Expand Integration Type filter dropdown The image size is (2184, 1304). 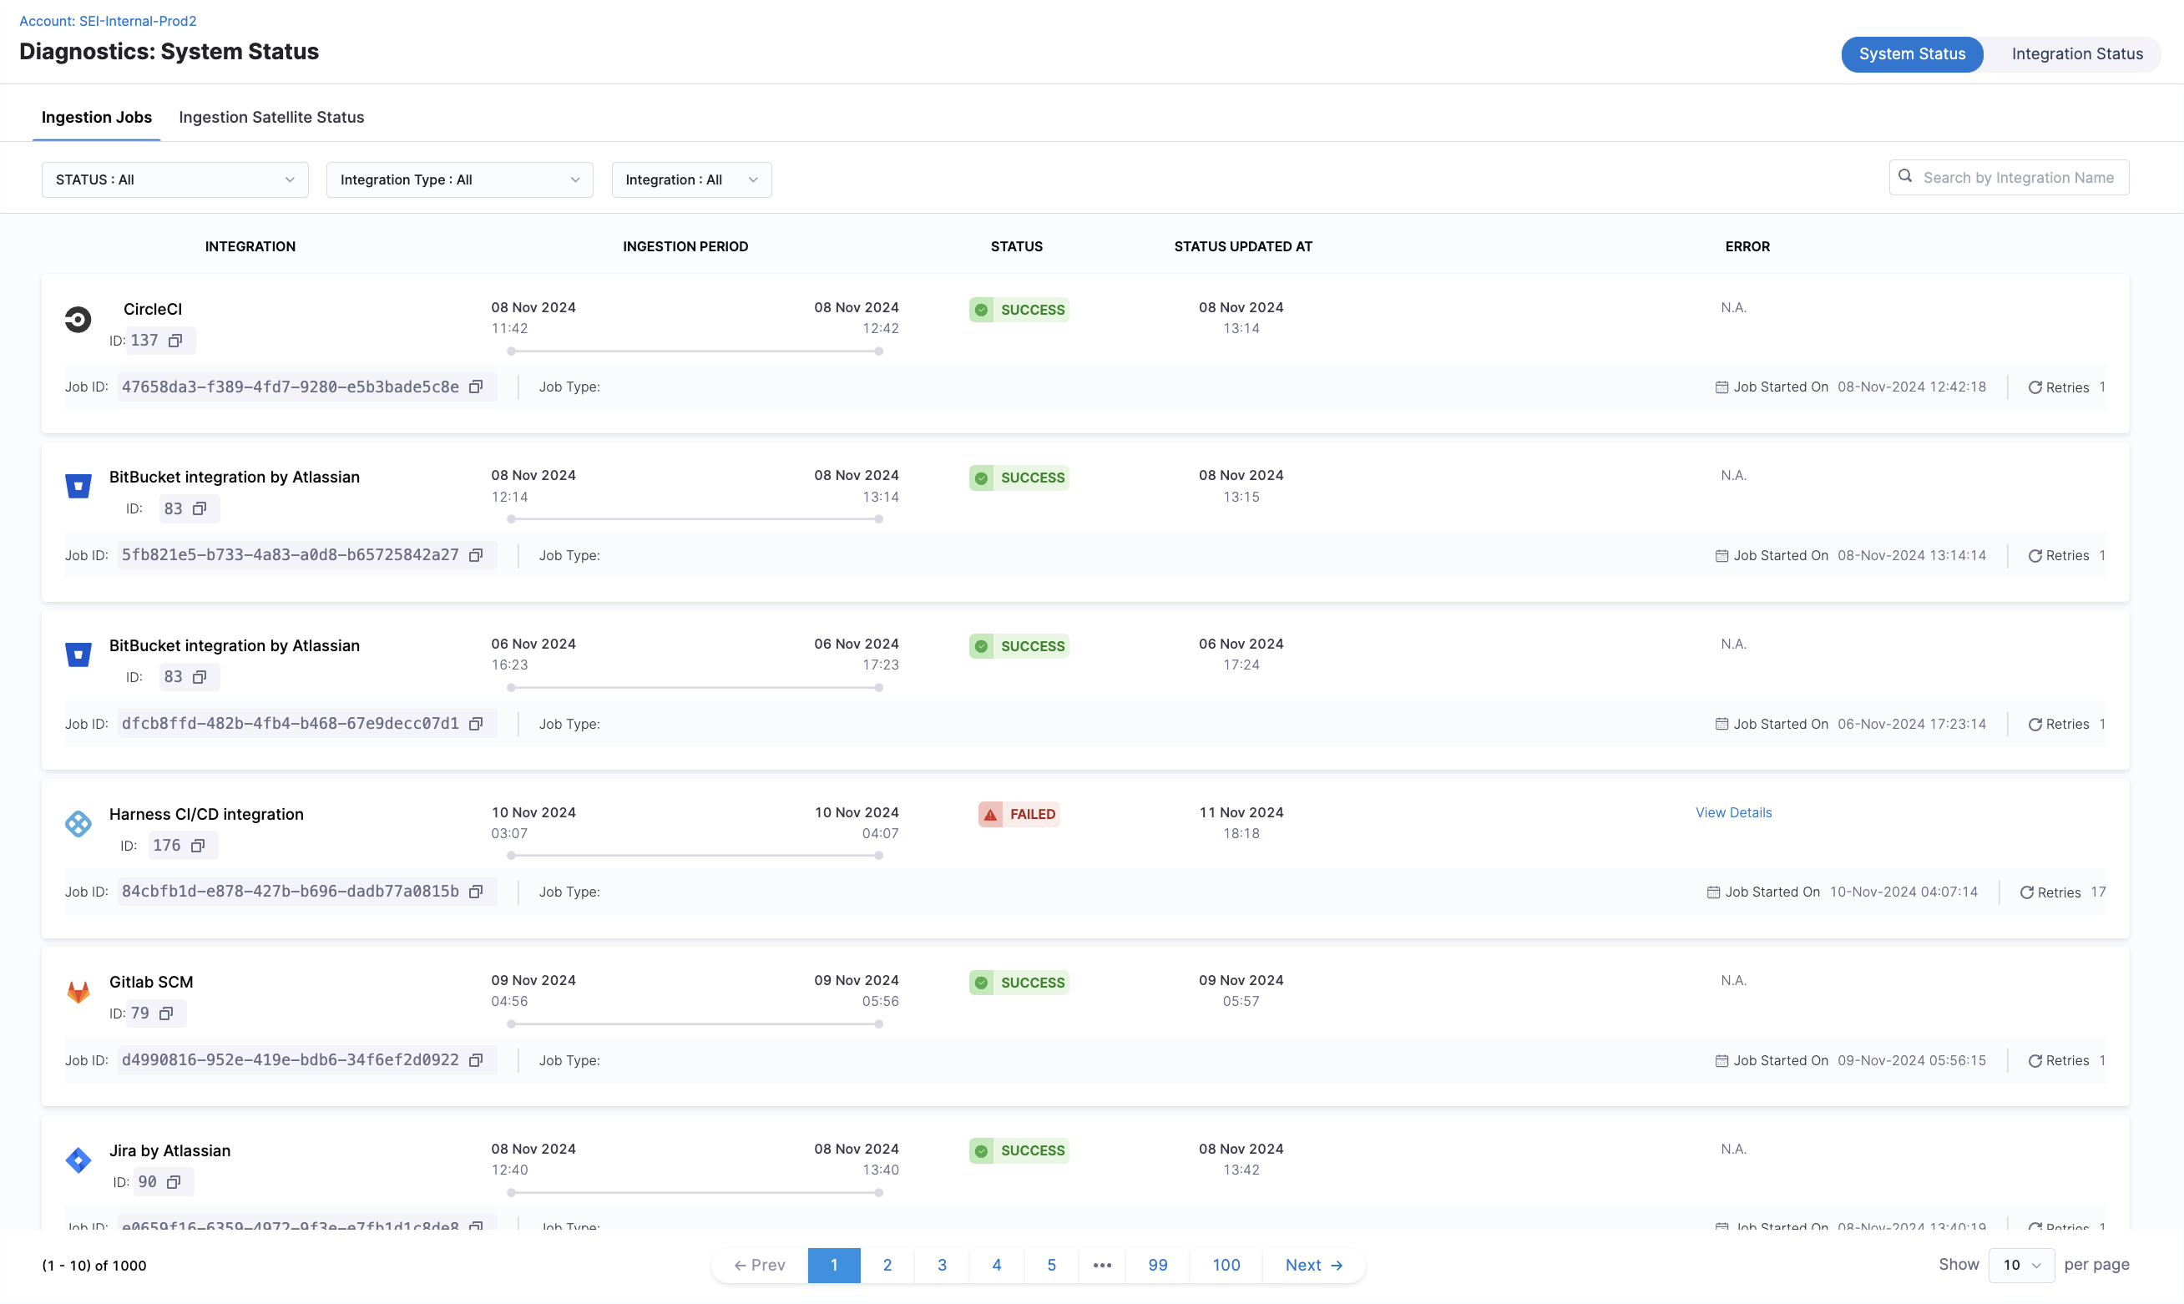(x=459, y=180)
